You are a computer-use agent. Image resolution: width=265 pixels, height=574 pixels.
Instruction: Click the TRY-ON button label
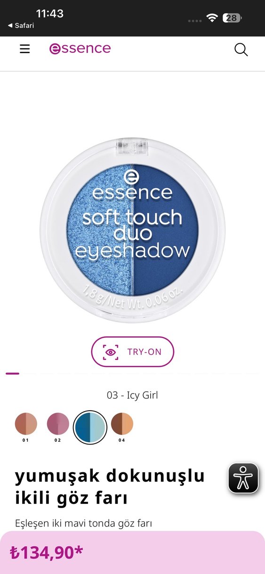[145, 352]
